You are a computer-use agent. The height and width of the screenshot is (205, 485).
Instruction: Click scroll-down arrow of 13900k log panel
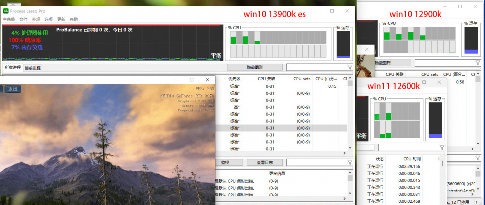click(350, 193)
